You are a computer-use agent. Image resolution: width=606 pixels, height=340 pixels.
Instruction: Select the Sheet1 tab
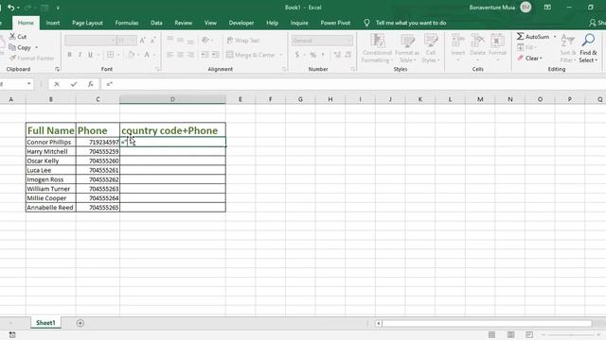click(45, 323)
